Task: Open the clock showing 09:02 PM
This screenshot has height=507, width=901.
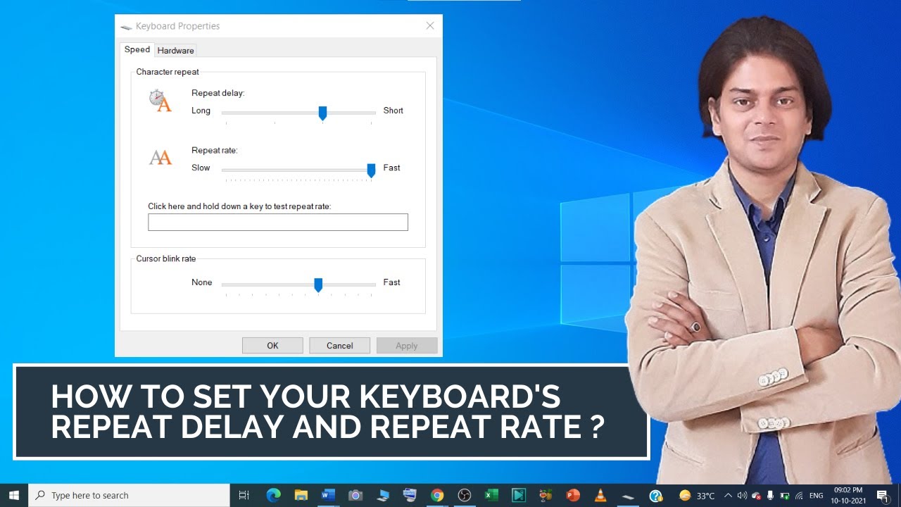Action: [850, 495]
